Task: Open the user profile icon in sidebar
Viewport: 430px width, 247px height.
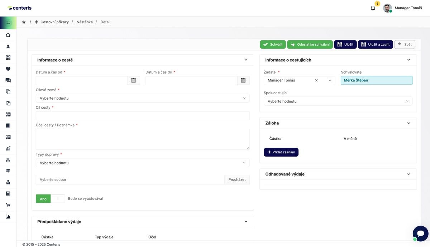Action: pos(8,46)
